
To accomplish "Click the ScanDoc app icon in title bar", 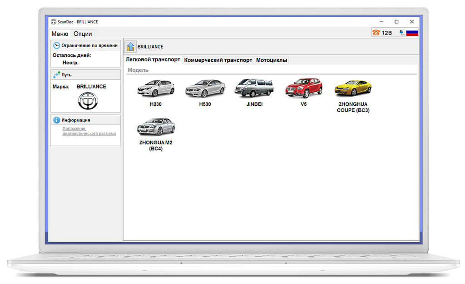I will [x=54, y=22].
